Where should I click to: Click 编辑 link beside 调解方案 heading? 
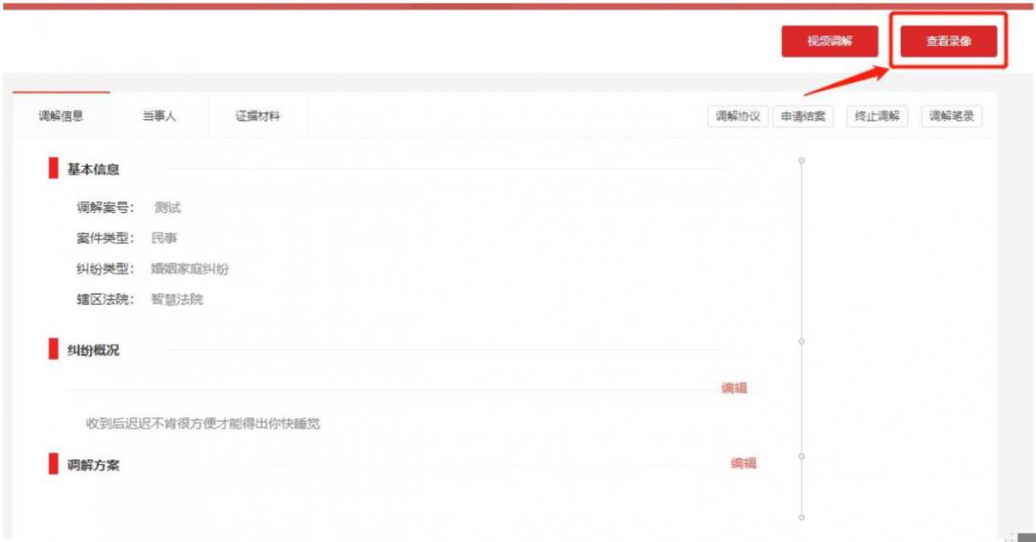coord(743,463)
